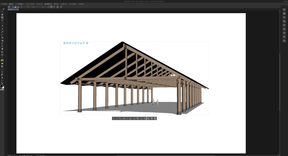Toggle the highlighted Snap to Special Ruler button
288x156 pixels.
51,7
